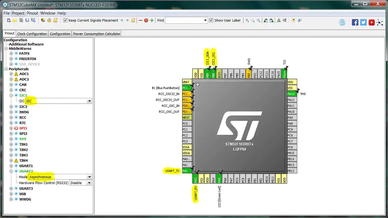Click the best-fit zoom icon
388x218 pixels.
tap(252, 20)
